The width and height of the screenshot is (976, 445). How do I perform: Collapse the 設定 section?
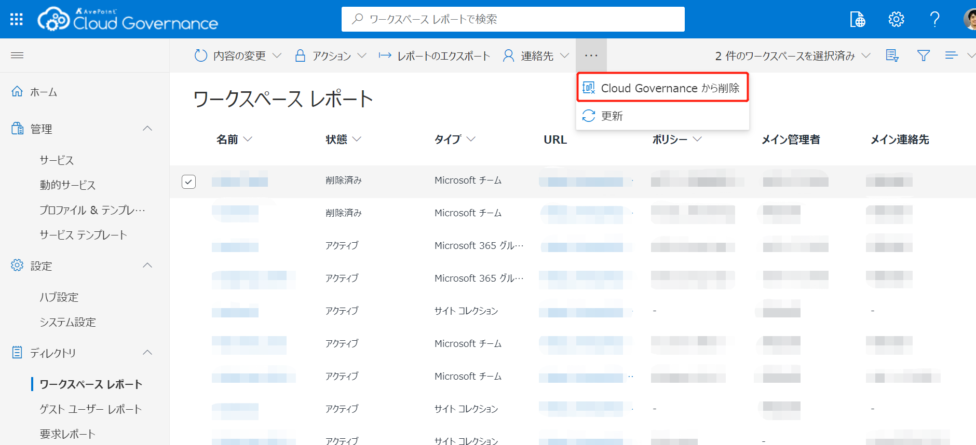click(x=147, y=265)
